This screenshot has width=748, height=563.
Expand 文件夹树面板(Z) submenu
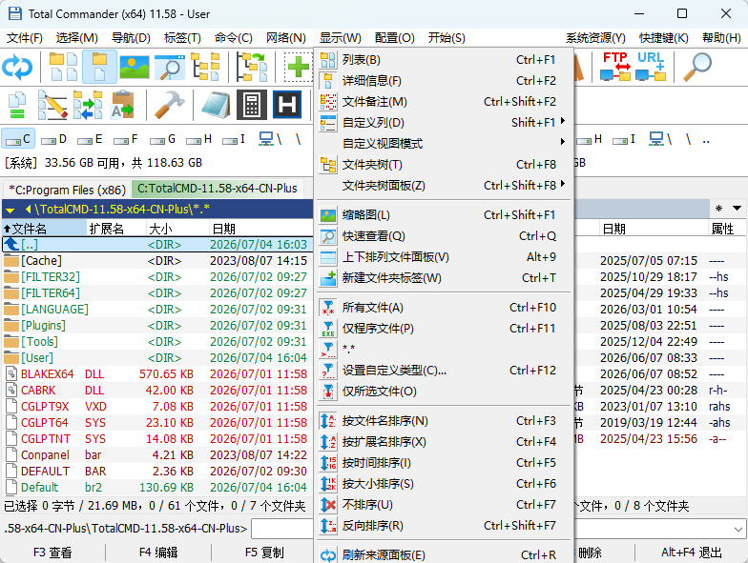(444, 185)
